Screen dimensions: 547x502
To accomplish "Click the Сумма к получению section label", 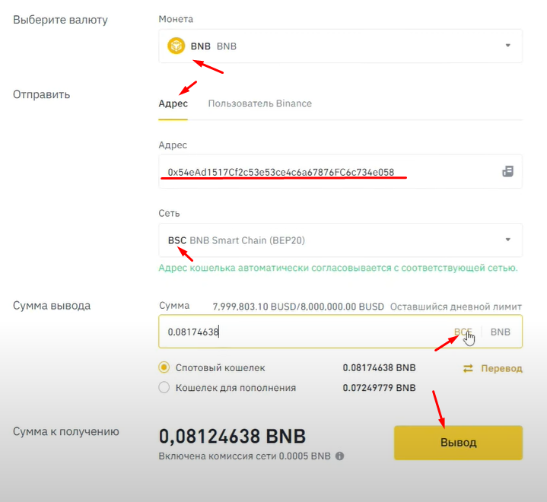I will [x=66, y=431].
